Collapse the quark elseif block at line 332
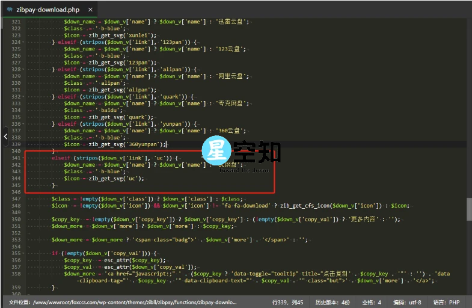The height and width of the screenshot is (308, 472). tap(24, 96)
